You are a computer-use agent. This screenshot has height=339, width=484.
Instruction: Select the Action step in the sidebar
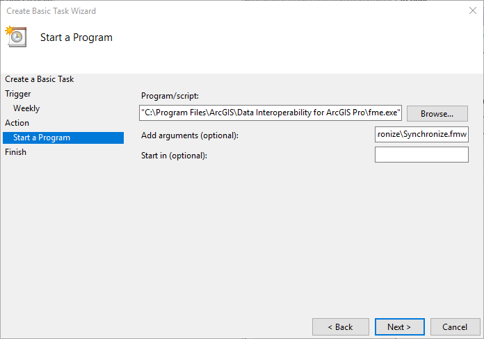click(17, 123)
